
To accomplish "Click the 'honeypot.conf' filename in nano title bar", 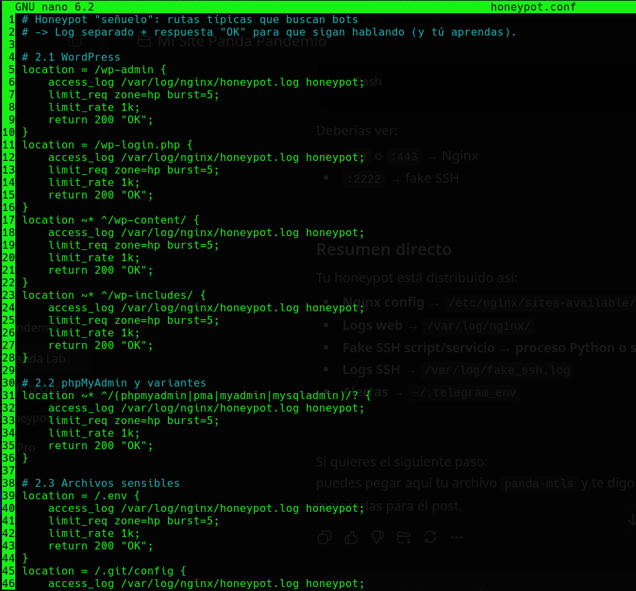I will coord(533,7).
